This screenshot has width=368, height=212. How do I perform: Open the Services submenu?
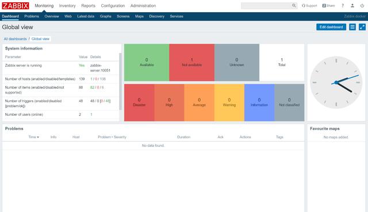click(177, 16)
